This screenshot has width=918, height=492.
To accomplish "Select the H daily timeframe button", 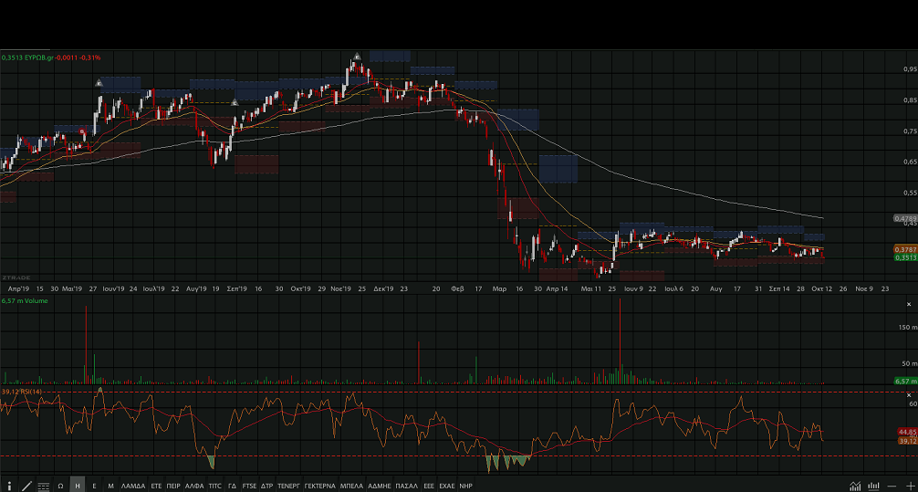I will point(77,486).
